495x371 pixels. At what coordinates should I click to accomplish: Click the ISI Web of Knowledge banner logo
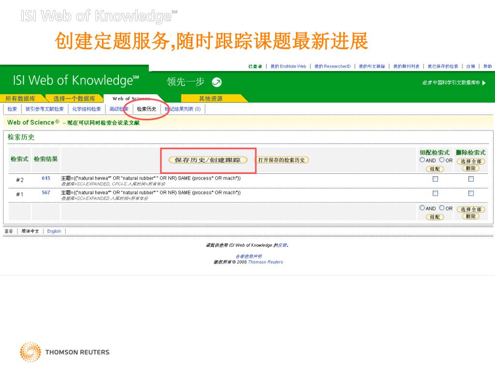[76, 81]
